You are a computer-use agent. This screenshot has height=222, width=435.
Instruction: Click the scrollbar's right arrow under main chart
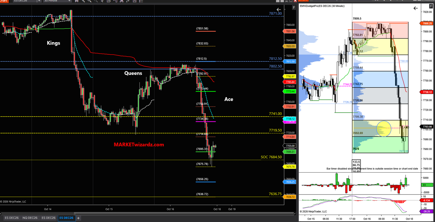pos(295,214)
